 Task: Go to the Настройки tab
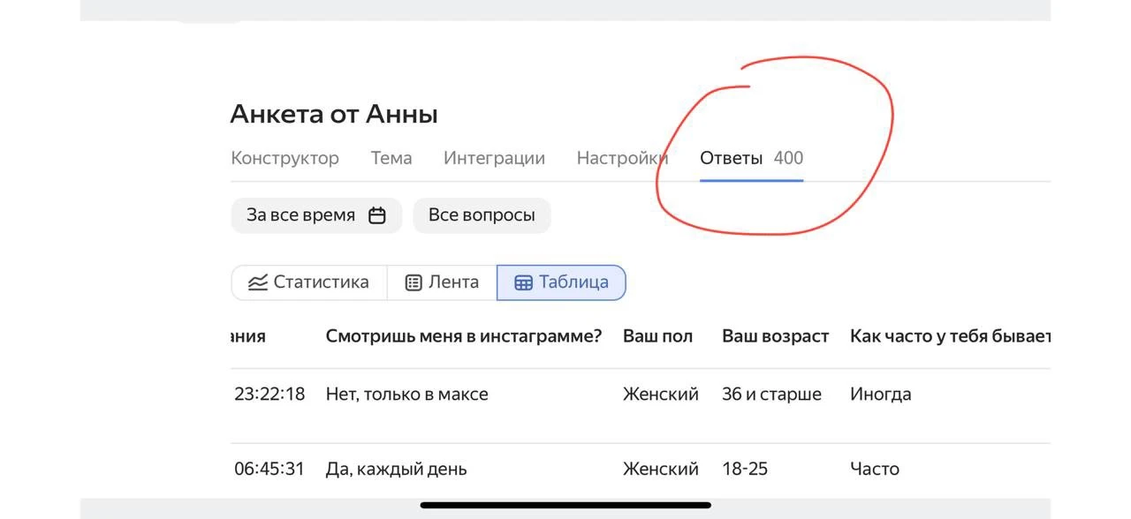pos(622,158)
